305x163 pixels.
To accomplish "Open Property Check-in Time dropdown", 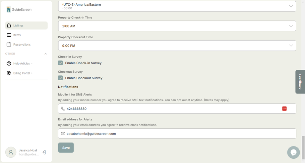I will (x=177, y=26).
